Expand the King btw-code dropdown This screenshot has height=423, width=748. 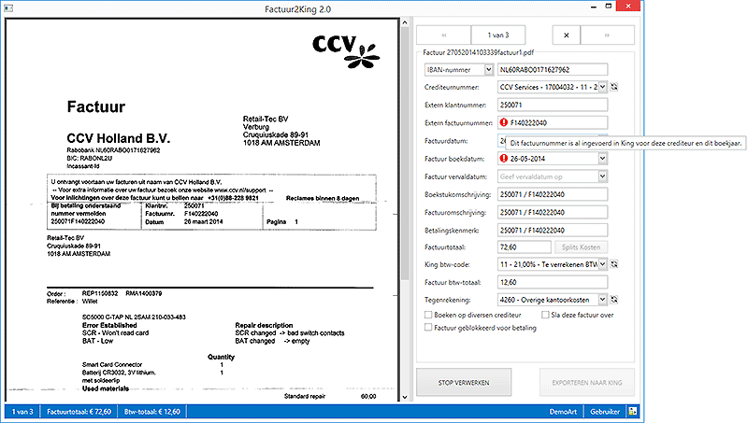(x=602, y=264)
